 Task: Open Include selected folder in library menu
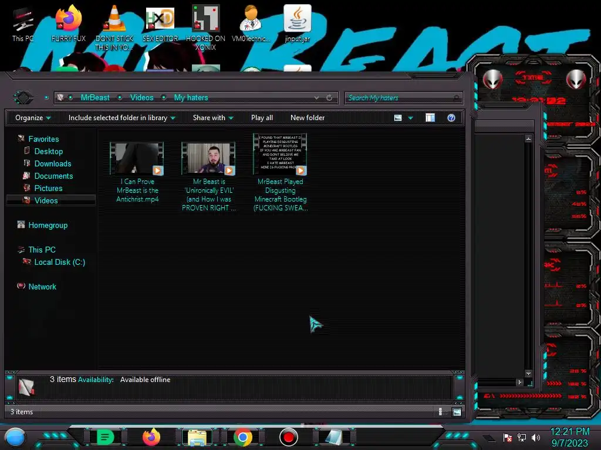tap(121, 118)
